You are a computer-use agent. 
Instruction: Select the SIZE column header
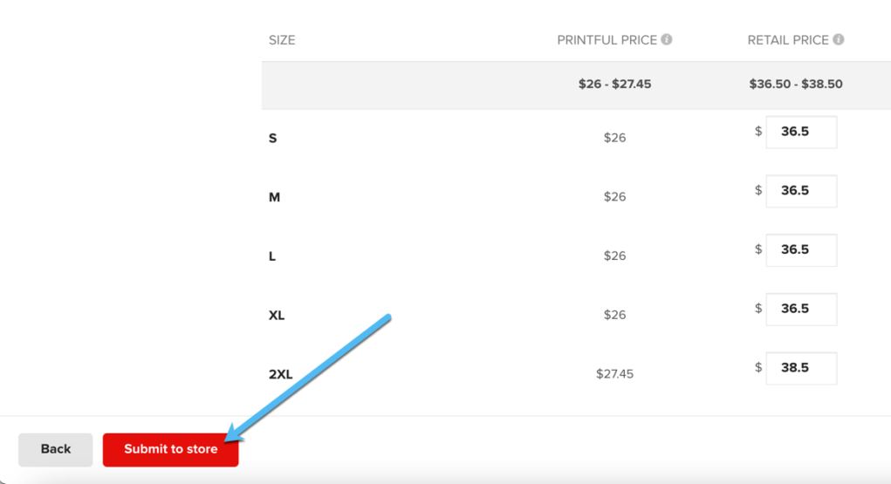282,40
